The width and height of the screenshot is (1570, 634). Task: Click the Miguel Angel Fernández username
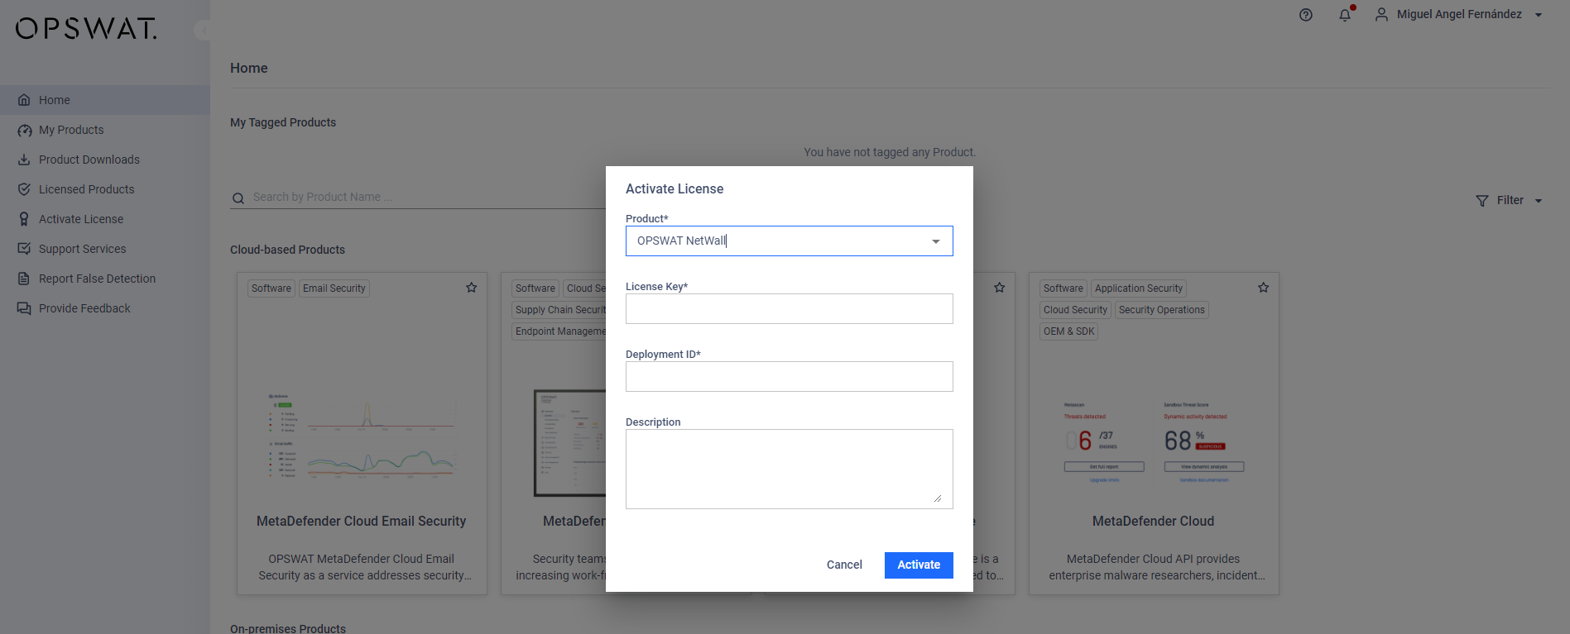point(1459,14)
